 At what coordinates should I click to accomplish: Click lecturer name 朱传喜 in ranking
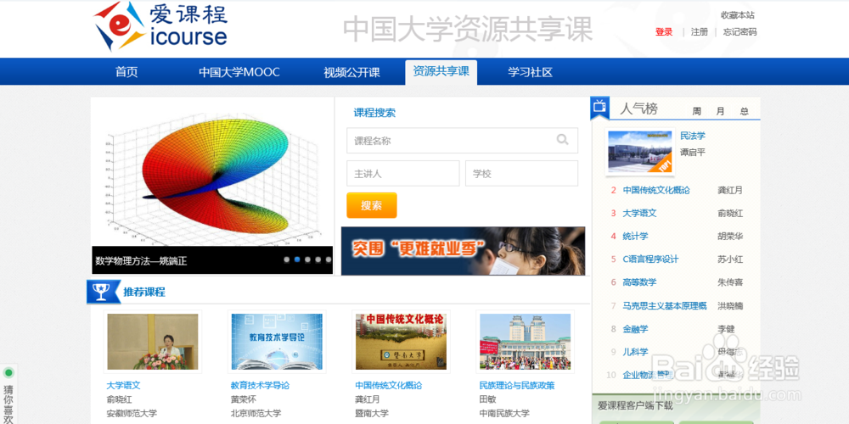point(730,282)
